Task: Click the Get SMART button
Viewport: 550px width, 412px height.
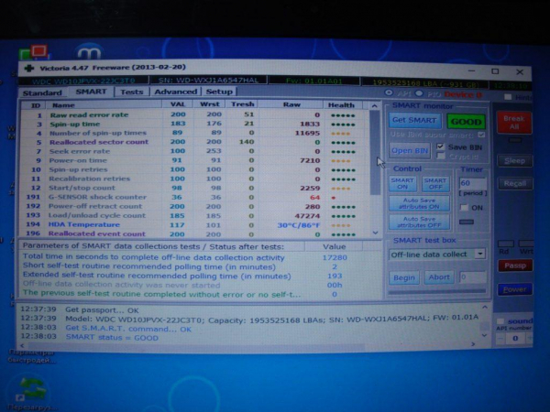Action: point(414,120)
